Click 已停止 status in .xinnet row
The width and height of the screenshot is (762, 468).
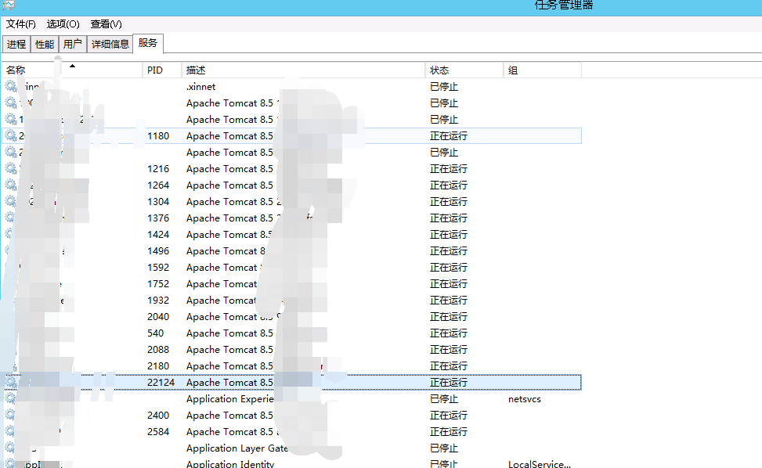coord(444,87)
